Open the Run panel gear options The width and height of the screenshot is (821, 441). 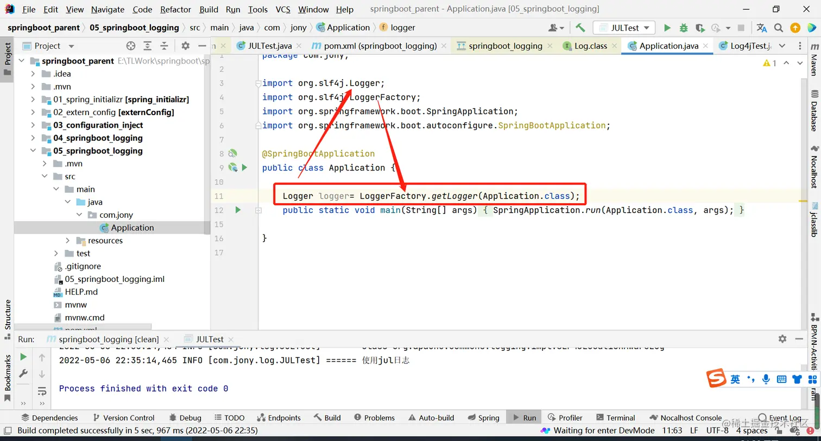[782, 339]
